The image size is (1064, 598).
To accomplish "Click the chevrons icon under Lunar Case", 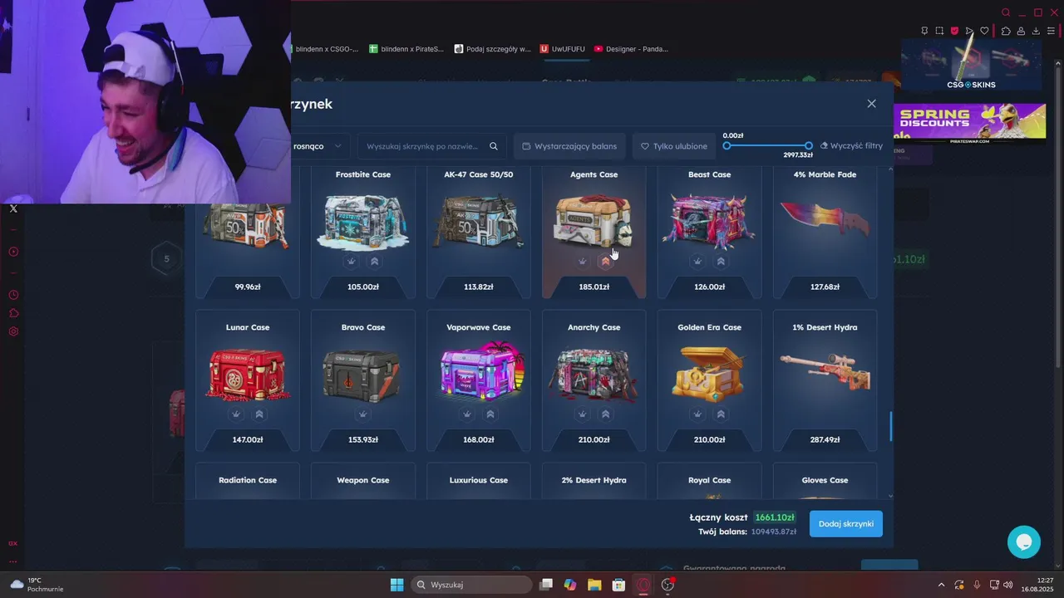I will pos(259,414).
